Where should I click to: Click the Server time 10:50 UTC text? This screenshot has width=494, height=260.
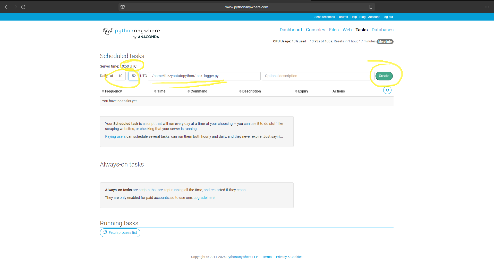tap(118, 66)
